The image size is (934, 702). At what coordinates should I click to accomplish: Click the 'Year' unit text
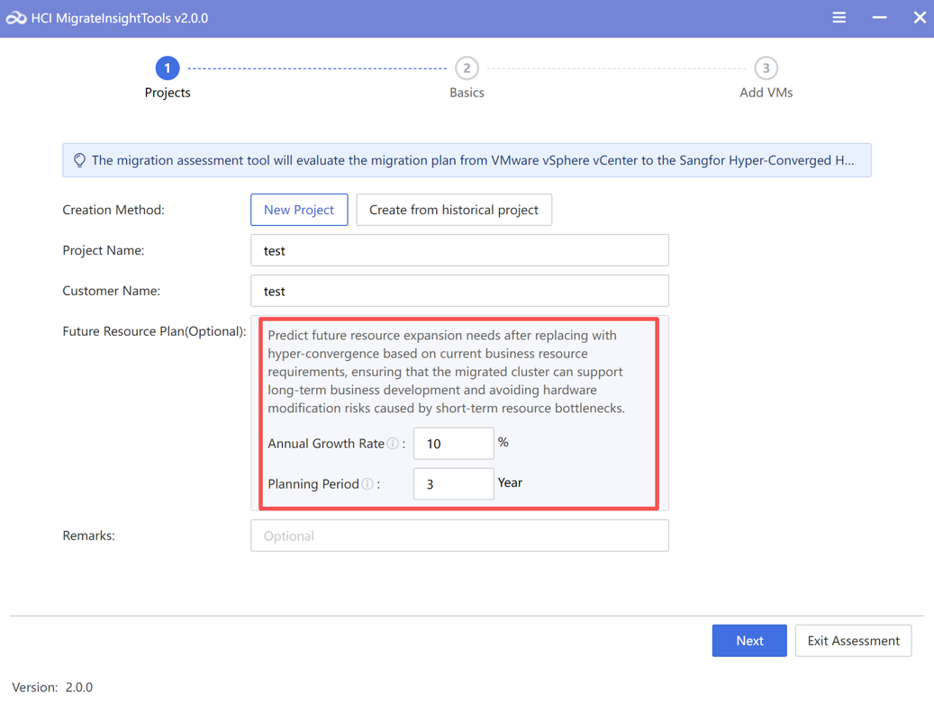(510, 482)
